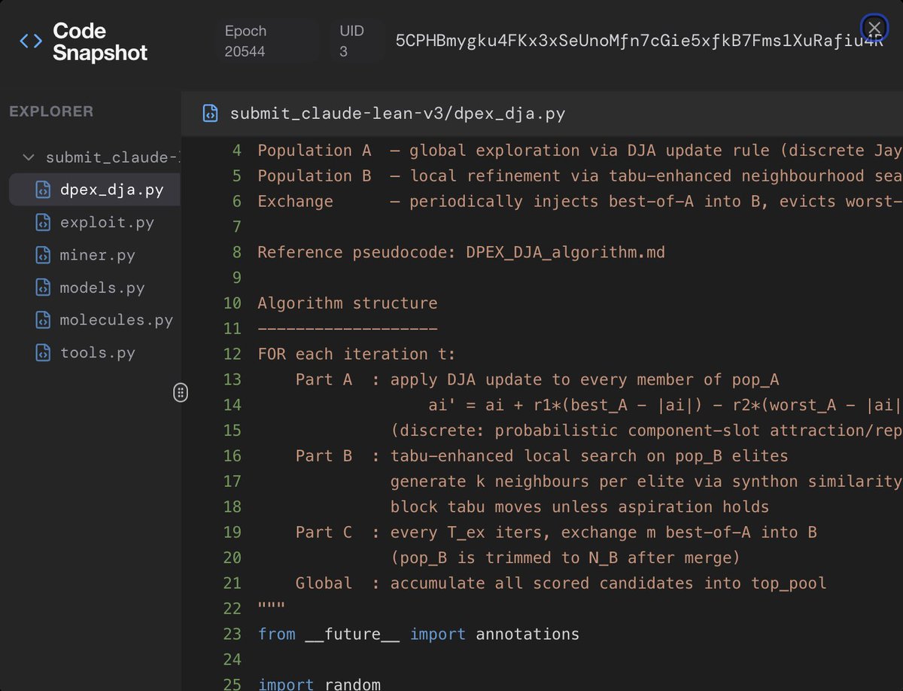This screenshot has height=691, width=903.
Task: Click the file icon beside dpex_dja.py in explorer
Action: click(44, 190)
